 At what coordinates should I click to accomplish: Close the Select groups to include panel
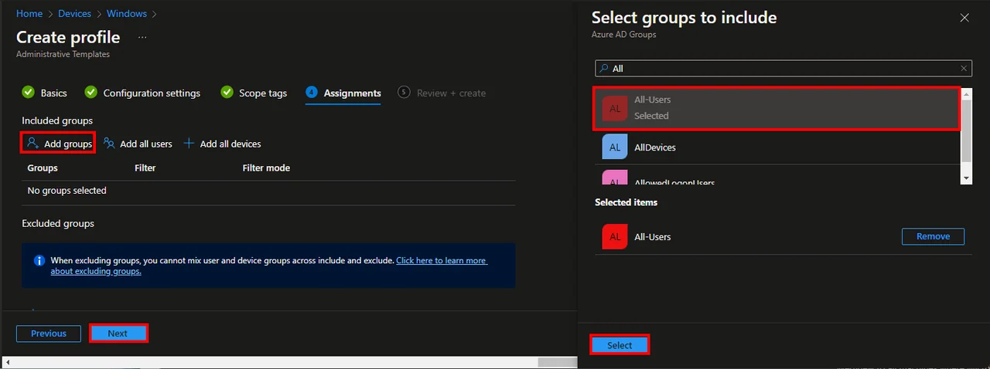[x=964, y=18]
